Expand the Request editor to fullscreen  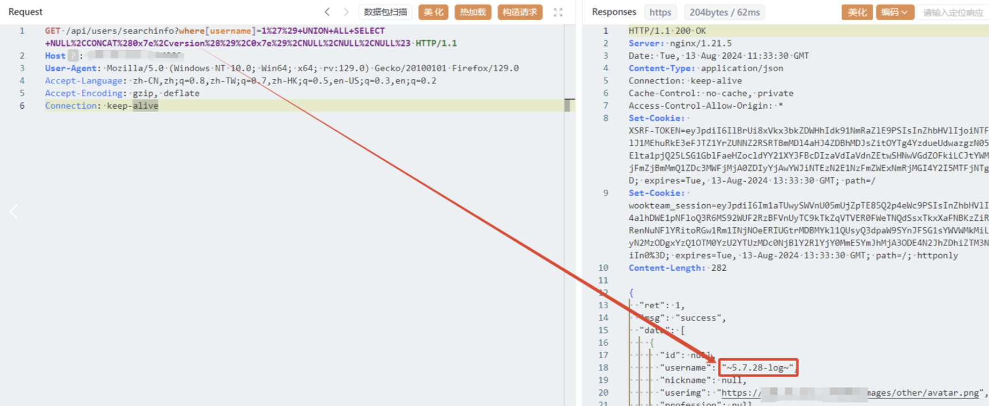pos(558,12)
